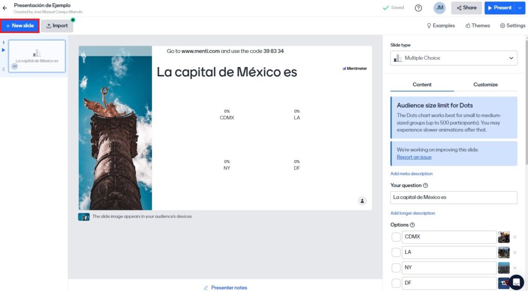The width and height of the screenshot is (528, 291).
Task: Mark CDMX as correct answer checkbox
Action: click(396, 237)
